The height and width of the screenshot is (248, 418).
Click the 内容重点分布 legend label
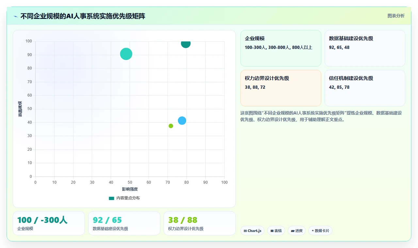[128, 198]
